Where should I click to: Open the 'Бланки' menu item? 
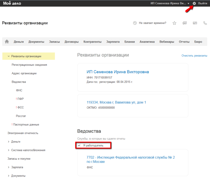(x=129, y=42)
